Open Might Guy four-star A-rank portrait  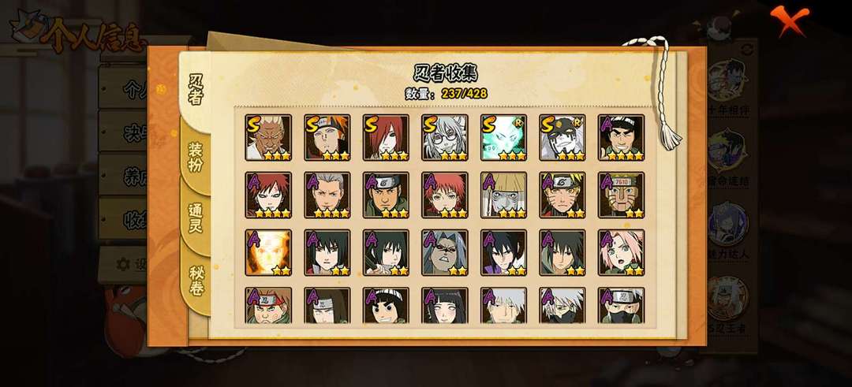coord(621,137)
